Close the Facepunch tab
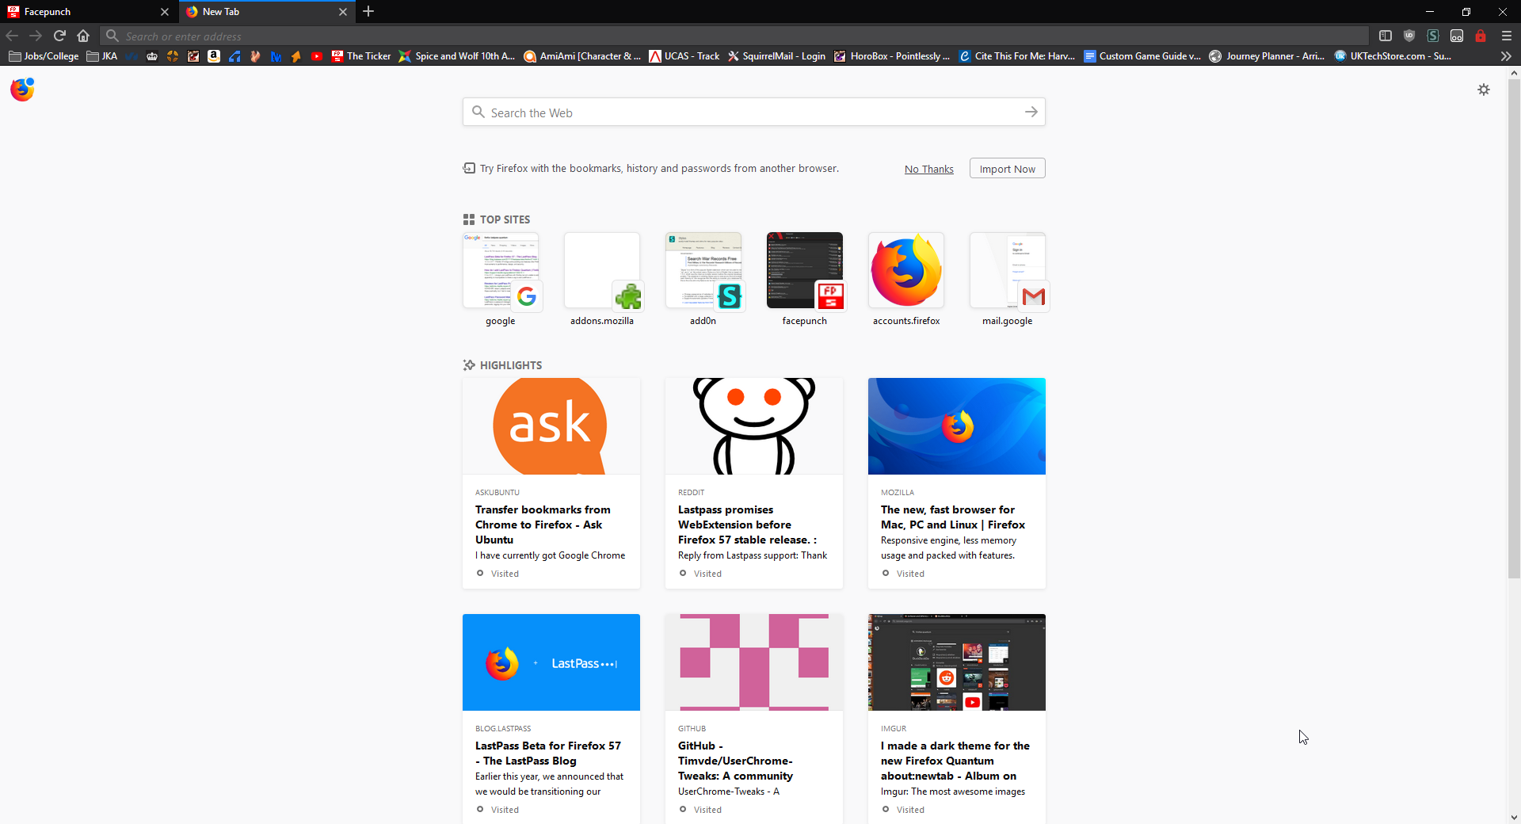 point(165,12)
